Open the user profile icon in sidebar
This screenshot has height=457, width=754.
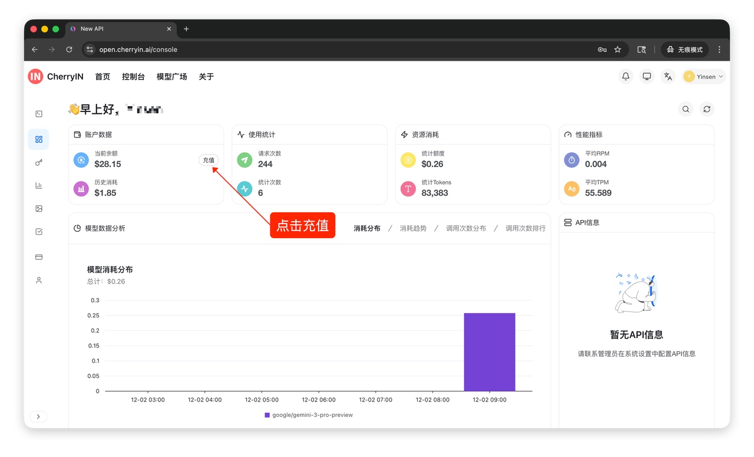(39, 281)
